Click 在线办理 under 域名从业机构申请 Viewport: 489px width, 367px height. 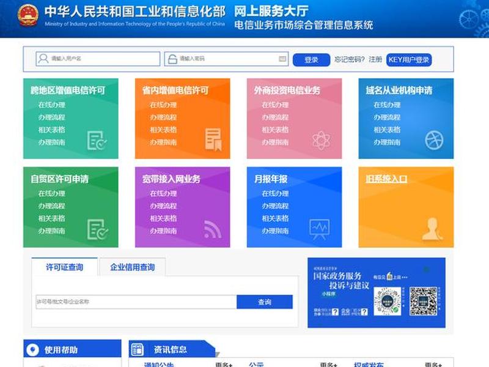[x=387, y=105]
